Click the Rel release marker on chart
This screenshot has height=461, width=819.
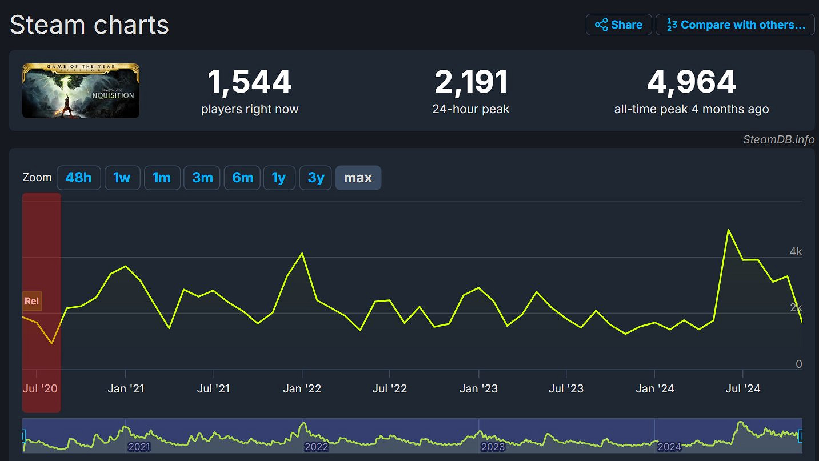[32, 301]
